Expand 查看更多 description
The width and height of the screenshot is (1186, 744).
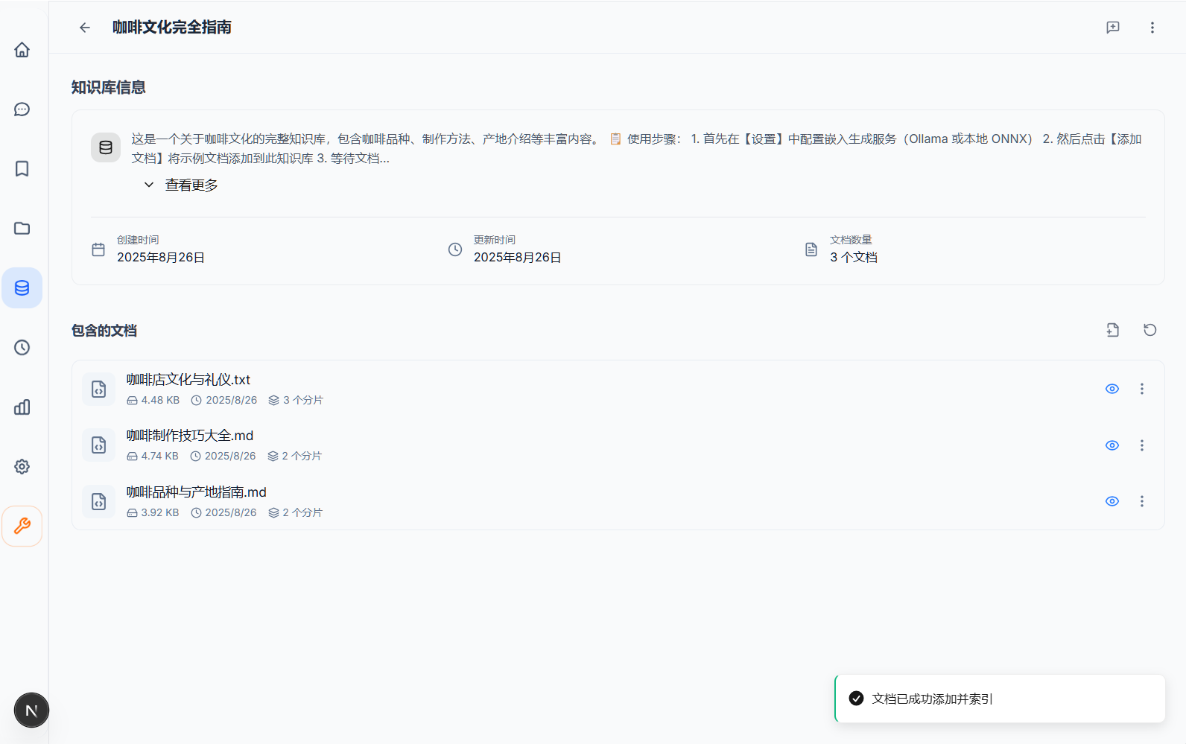tap(181, 185)
